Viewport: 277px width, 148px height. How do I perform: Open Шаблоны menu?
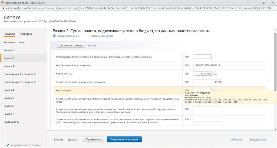pos(236,140)
